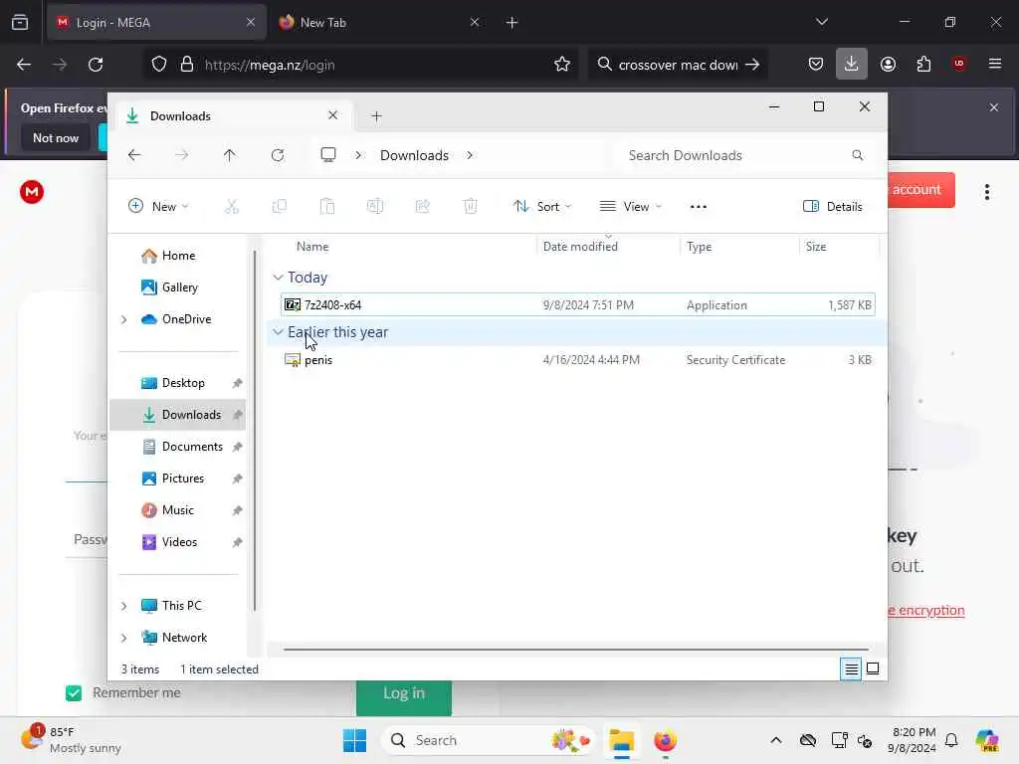Open Videos in navigation pane

point(177,542)
